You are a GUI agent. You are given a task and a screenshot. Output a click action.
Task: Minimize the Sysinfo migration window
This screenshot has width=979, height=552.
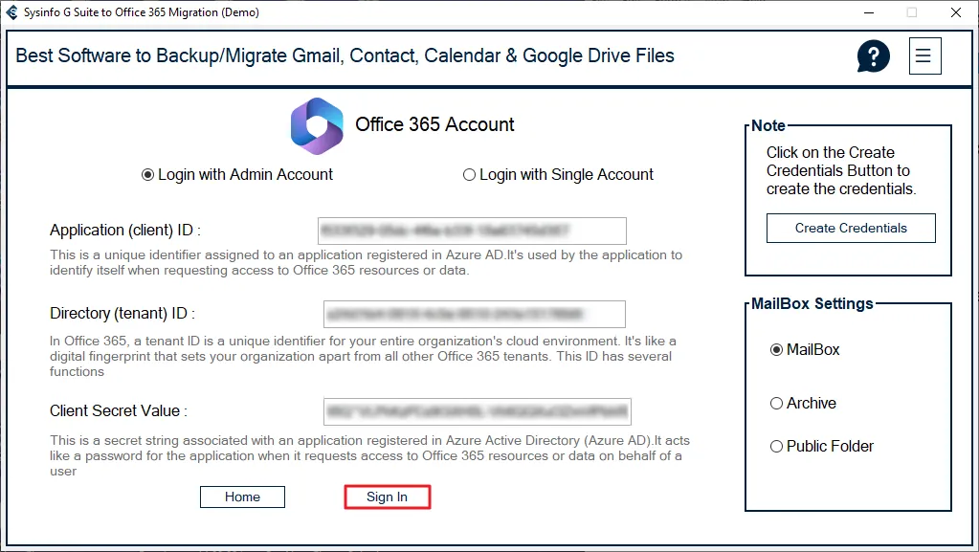coord(869,12)
